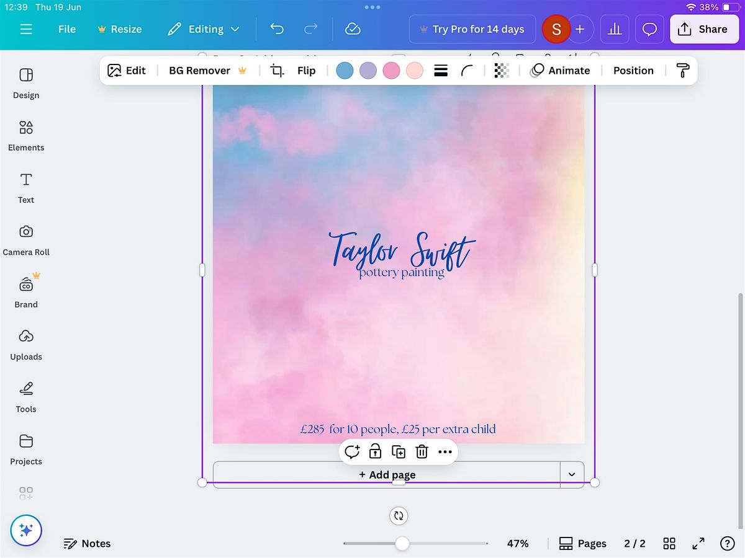Open the transparency checkerboard icon
Screen dimensions: 745x558
point(502,71)
